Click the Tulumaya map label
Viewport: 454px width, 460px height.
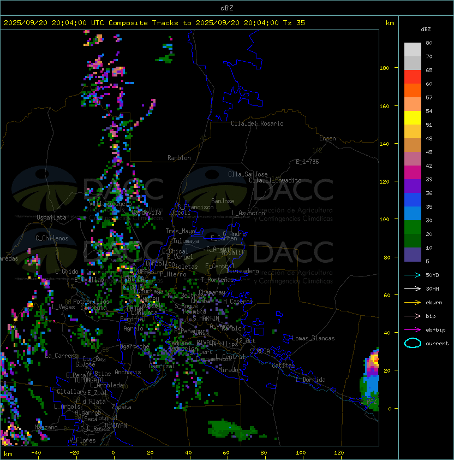click(186, 241)
